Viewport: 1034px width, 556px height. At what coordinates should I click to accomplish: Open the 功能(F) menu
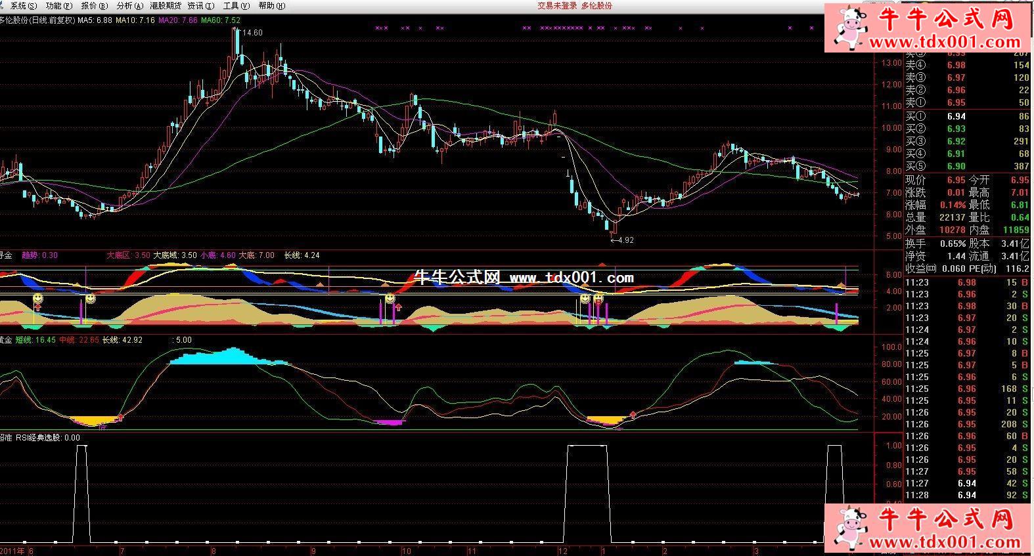point(59,5)
